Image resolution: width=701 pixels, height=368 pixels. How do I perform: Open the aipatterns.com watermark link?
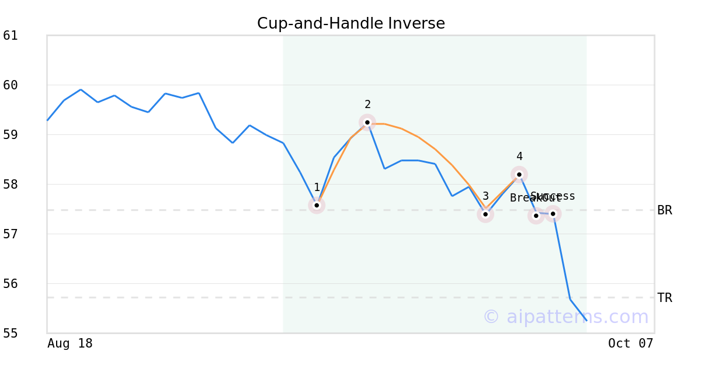565,317
